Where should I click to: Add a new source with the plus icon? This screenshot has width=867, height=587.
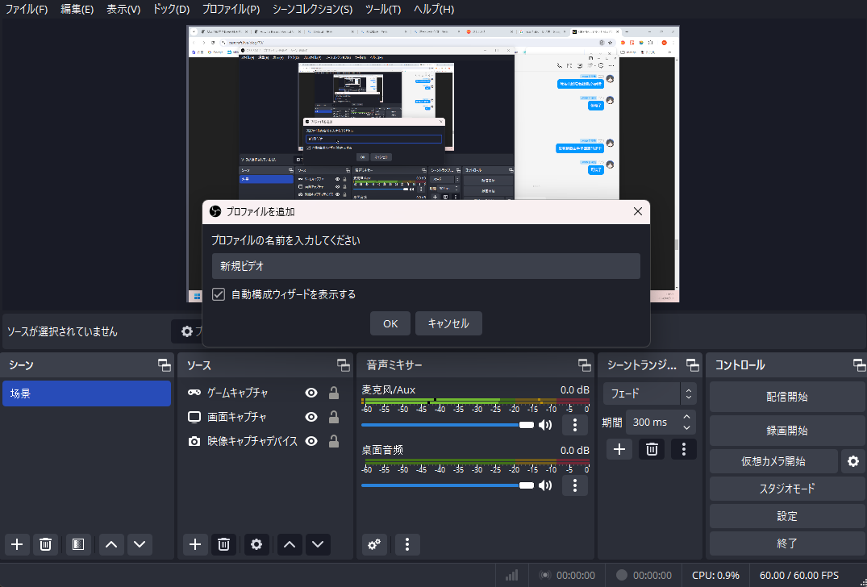194,544
